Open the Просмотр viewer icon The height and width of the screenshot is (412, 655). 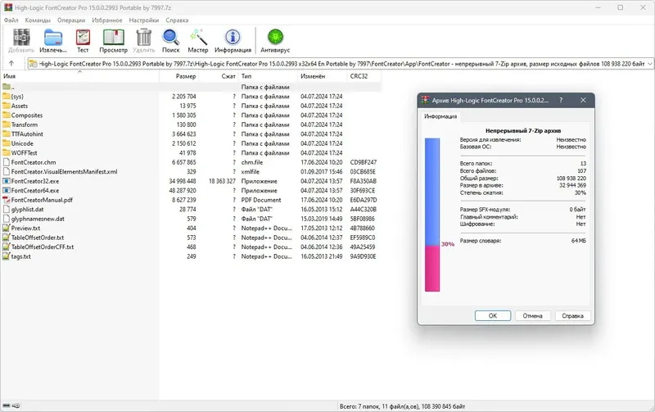click(x=113, y=37)
